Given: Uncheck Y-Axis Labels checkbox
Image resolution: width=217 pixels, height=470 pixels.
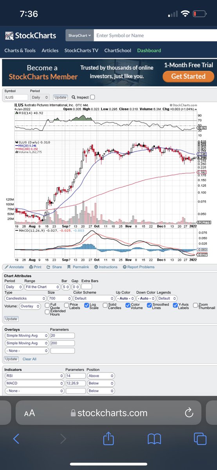Looking at the screenshot, I should coord(175,305).
